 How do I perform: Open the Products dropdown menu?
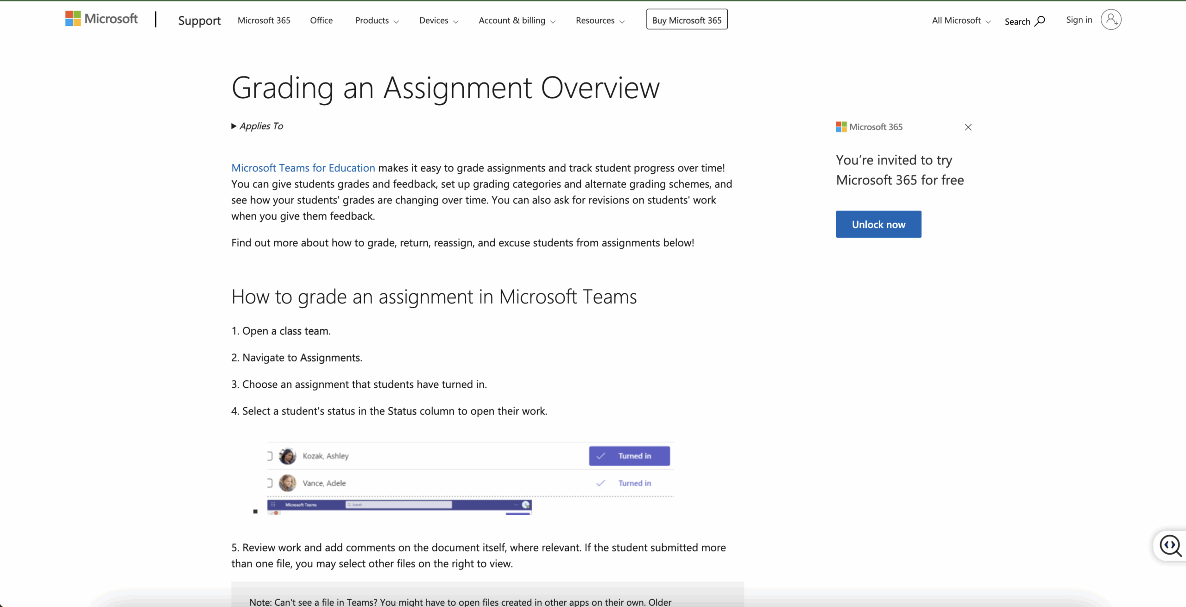pos(376,21)
